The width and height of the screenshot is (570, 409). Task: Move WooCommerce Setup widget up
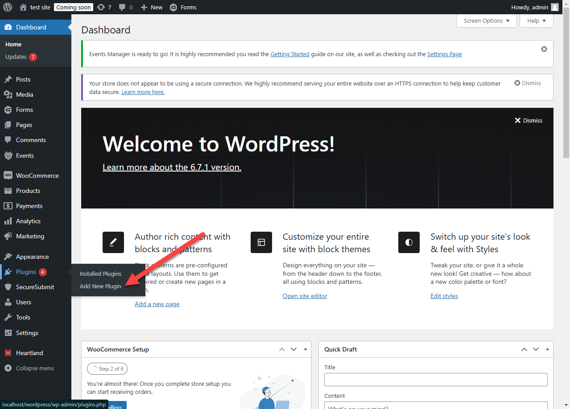tap(282, 349)
